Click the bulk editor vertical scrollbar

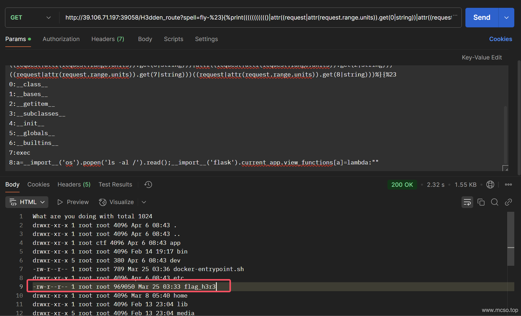coord(505,135)
